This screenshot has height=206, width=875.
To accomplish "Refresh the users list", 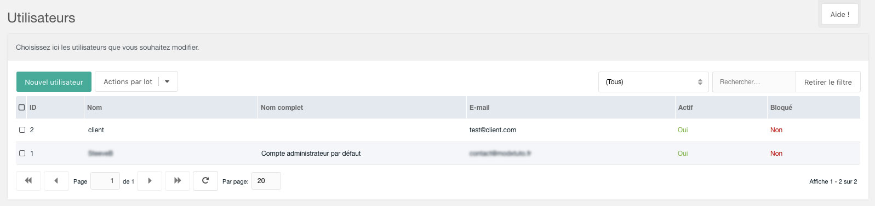I will [x=205, y=181].
